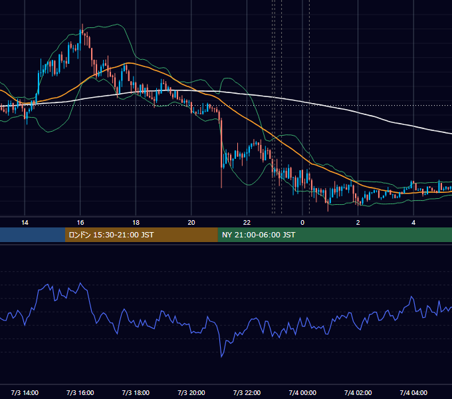Click the 14 hour label on price chart axis
Screen dimensions: 452x399
(25, 223)
